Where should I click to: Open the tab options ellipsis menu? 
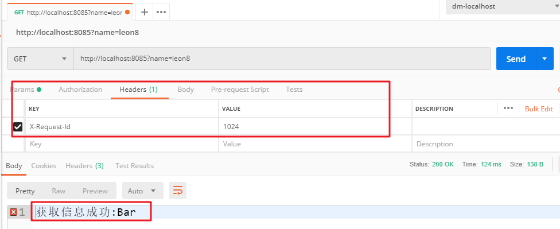(161, 12)
